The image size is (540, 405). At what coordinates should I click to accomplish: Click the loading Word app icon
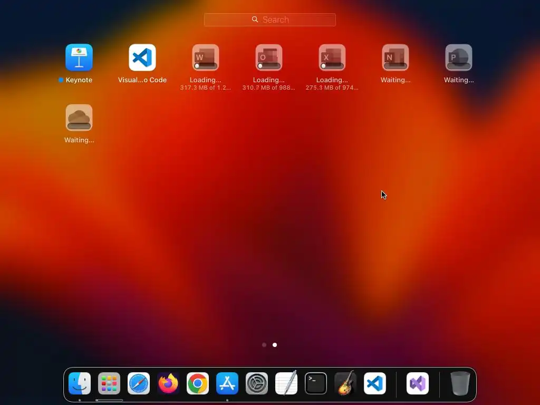click(x=206, y=57)
